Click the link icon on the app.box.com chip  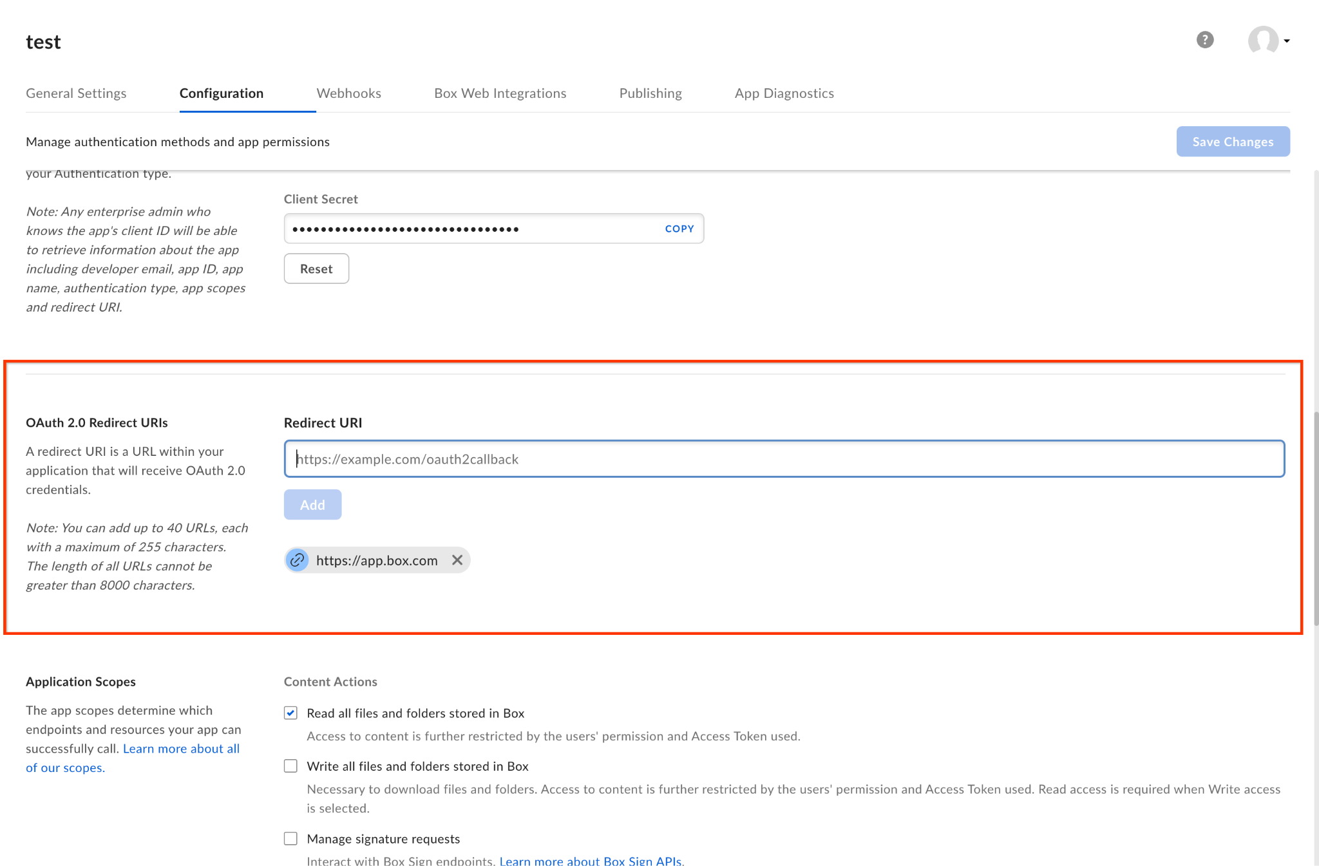coord(297,560)
